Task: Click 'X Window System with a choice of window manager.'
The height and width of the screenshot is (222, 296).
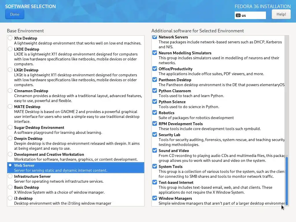Action: click(59, 192)
